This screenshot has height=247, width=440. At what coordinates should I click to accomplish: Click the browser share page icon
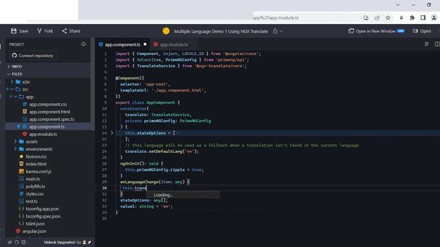[377, 18]
